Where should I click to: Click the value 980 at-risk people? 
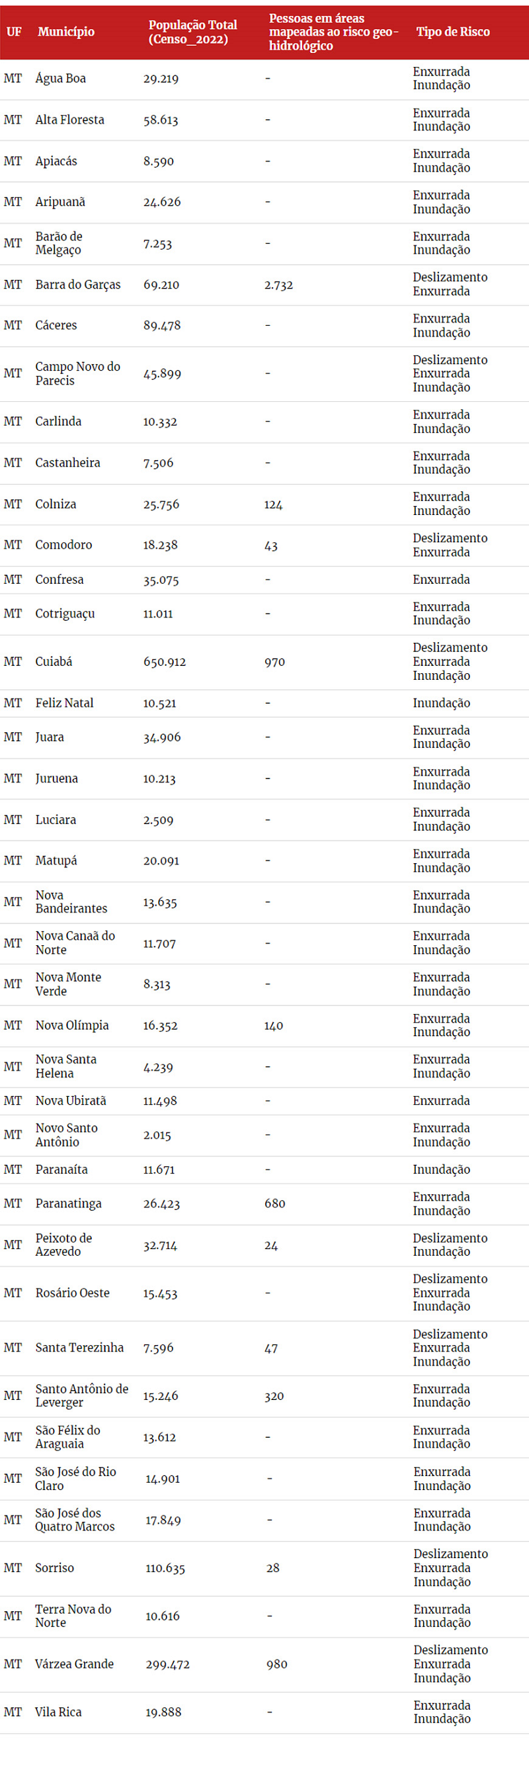click(x=277, y=1664)
